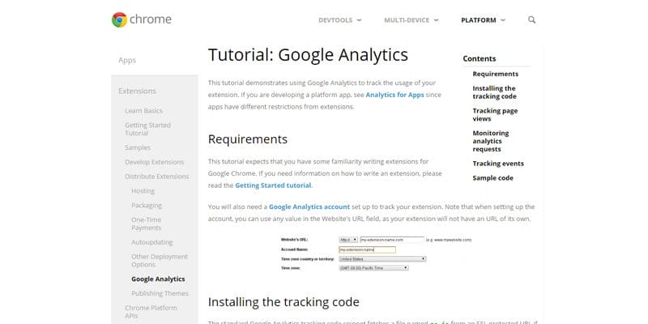This screenshot has height=324, width=648.
Task: Click the Chrome logo icon
Action: coord(119,19)
